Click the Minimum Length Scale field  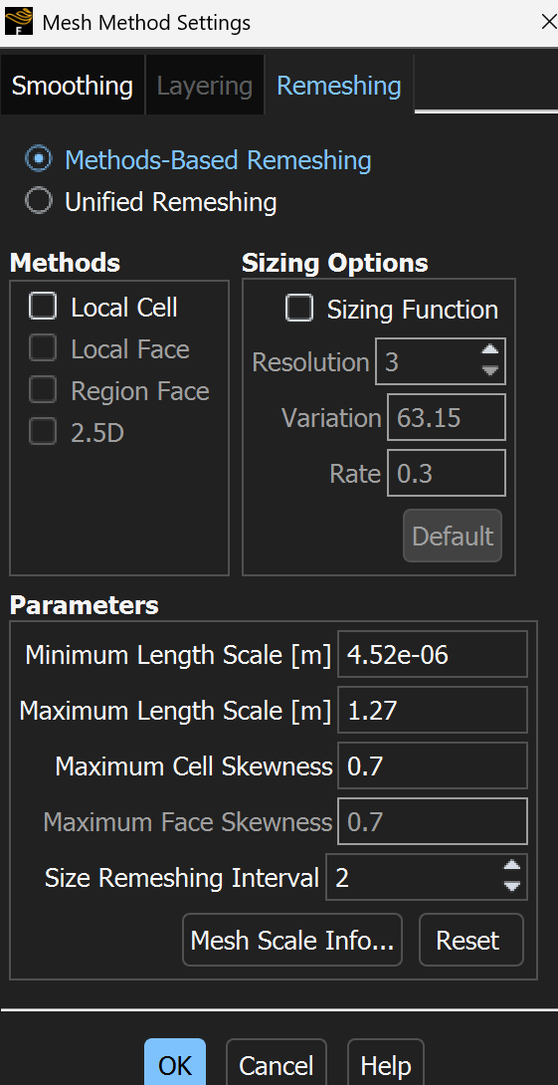432,654
